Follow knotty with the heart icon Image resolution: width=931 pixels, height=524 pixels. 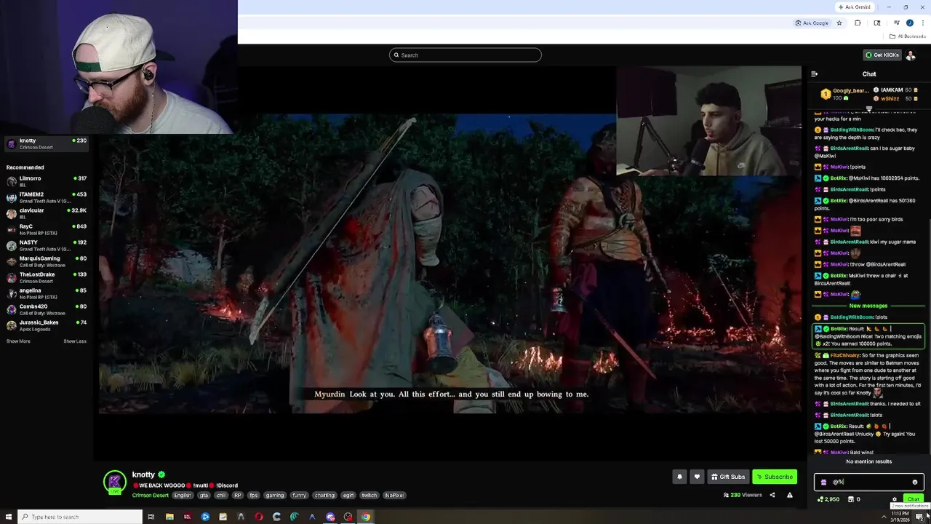[x=697, y=477]
